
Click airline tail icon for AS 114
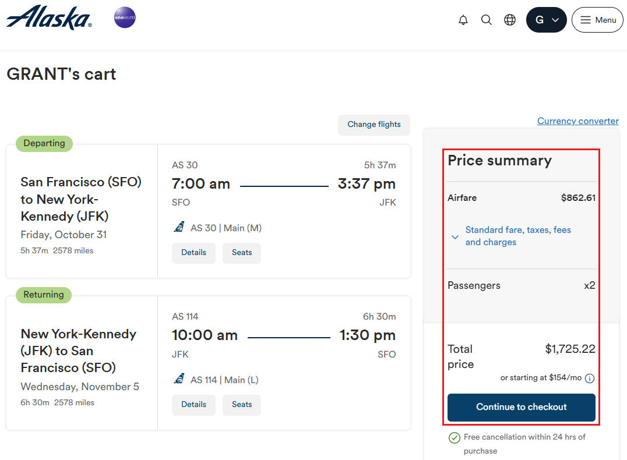pos(179,380)
